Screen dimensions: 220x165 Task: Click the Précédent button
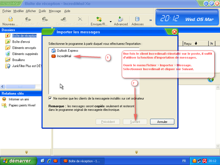(x=108, y=122)
